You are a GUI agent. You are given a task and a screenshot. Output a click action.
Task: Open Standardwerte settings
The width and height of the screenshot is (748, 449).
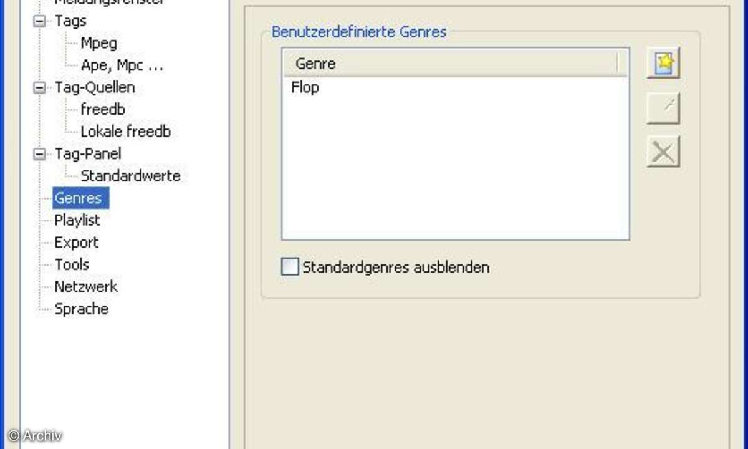(130, 176)
